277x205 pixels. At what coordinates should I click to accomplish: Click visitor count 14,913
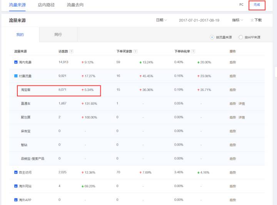(63, 62)
